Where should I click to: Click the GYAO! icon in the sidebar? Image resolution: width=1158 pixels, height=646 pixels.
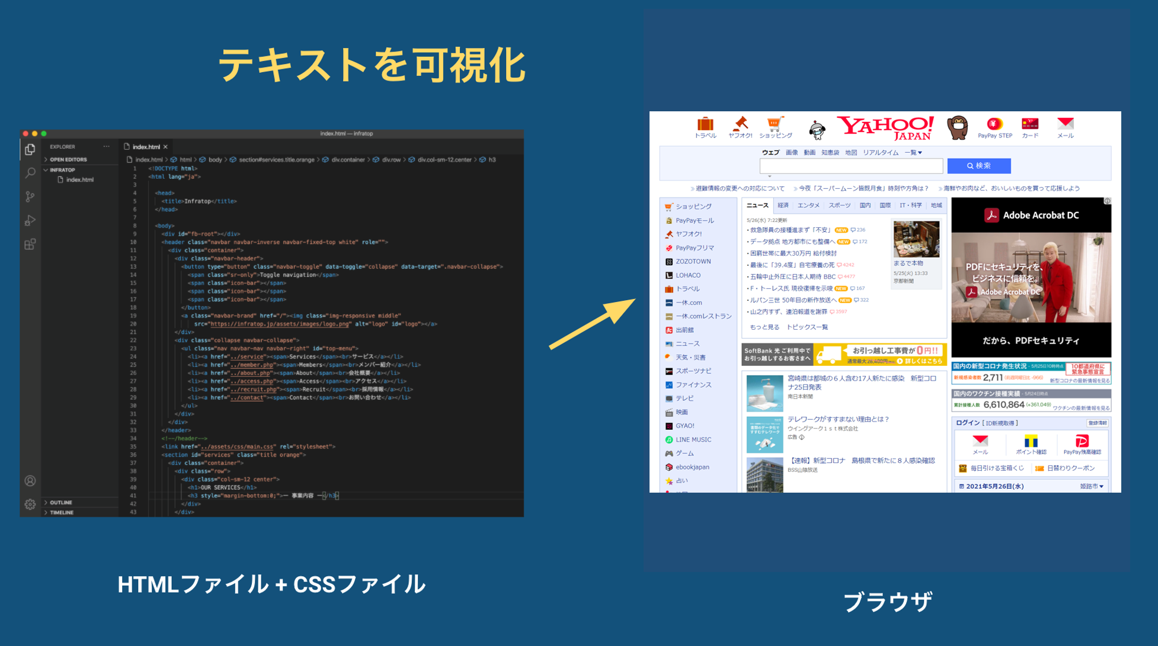pyautogui.click(x=686, y=426)
